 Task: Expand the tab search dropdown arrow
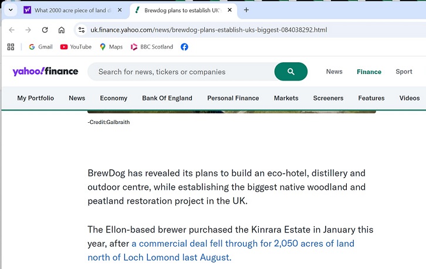point(10,10)
